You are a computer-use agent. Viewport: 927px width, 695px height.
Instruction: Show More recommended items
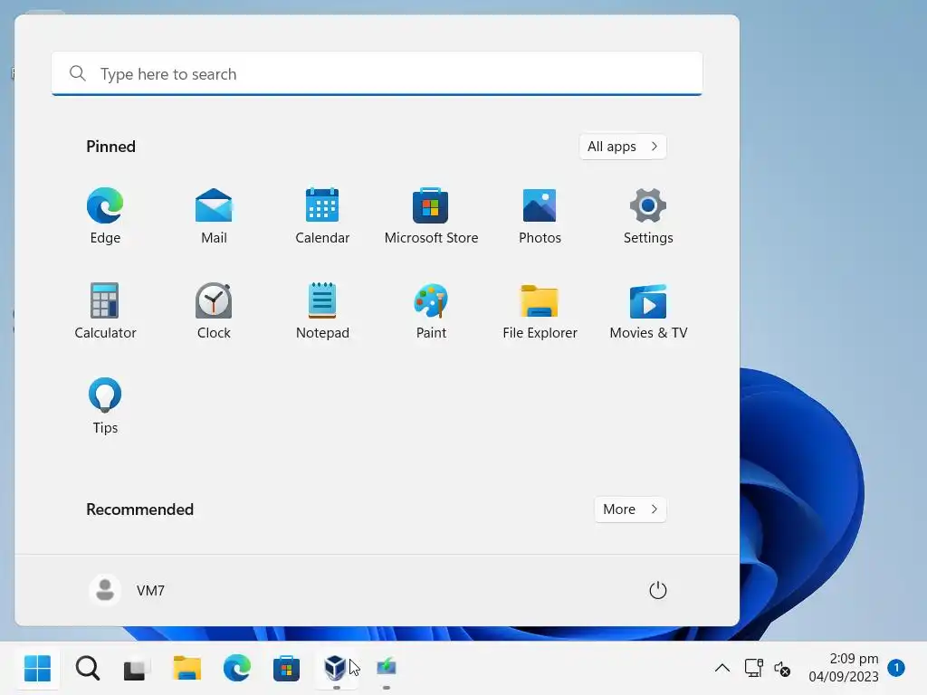(630, 509)
